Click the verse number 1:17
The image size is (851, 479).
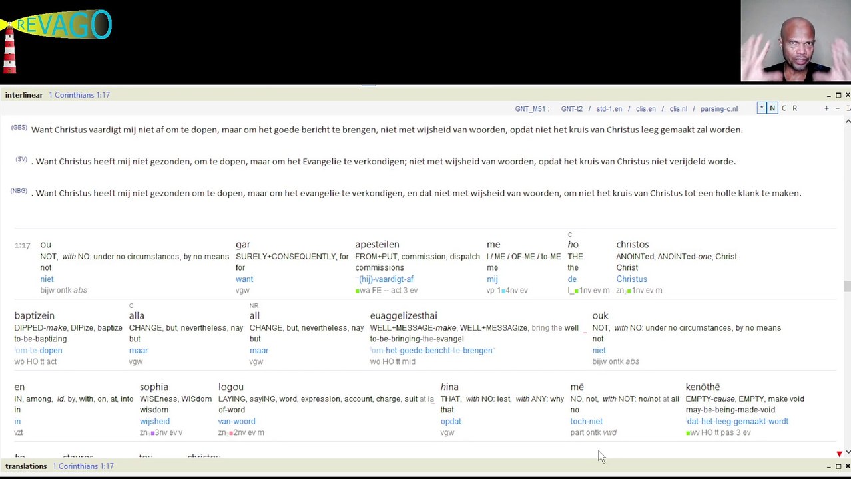22,245
